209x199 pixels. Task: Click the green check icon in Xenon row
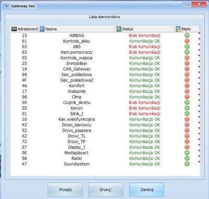pyautogui.click(x=187, y=108)
